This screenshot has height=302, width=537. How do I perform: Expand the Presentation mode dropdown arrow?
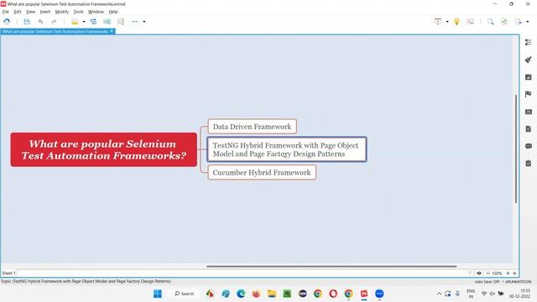click(x=447, y=22)
